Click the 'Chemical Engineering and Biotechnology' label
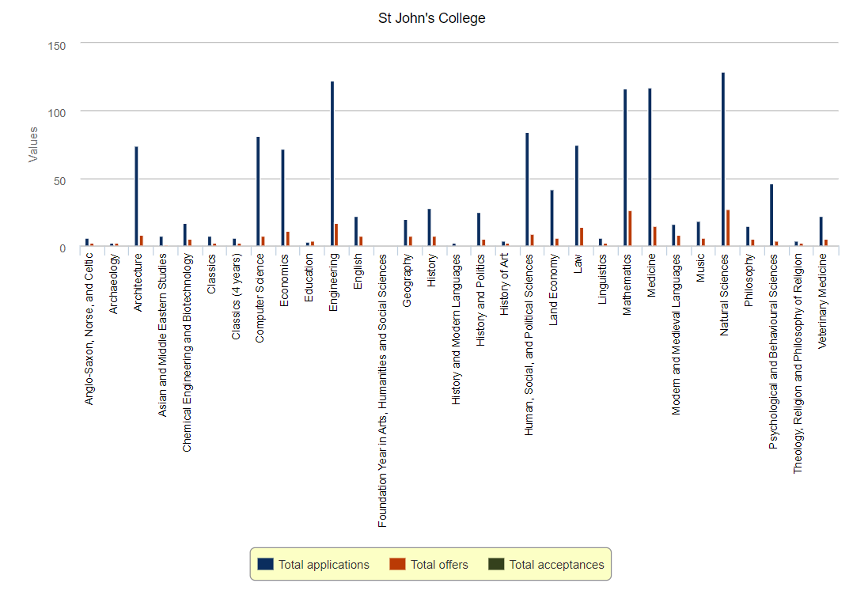Image resolution: width=853 pixels, height=598 pixels. (187, 352)
